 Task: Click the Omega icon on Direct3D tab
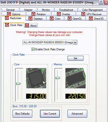(91, 19)
